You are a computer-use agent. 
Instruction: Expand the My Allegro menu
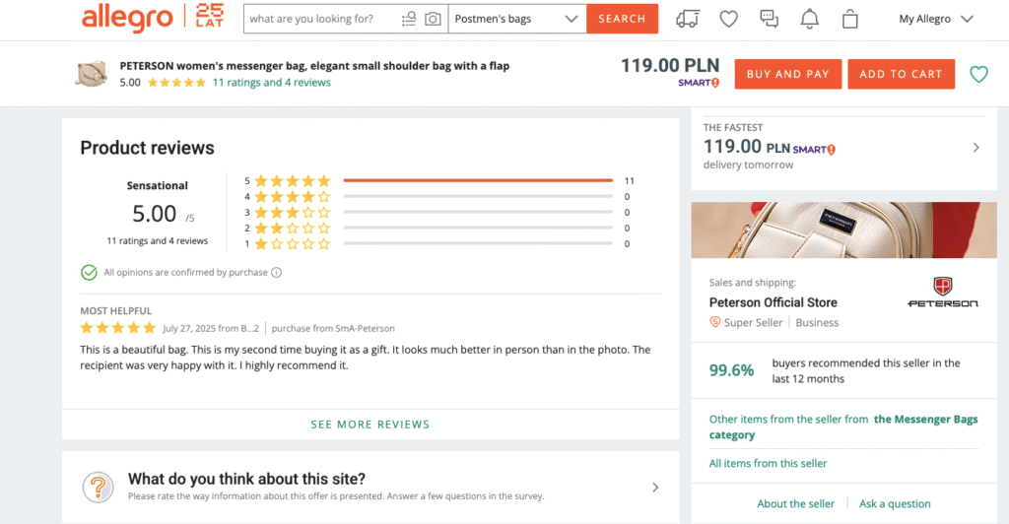click(936, 19)
